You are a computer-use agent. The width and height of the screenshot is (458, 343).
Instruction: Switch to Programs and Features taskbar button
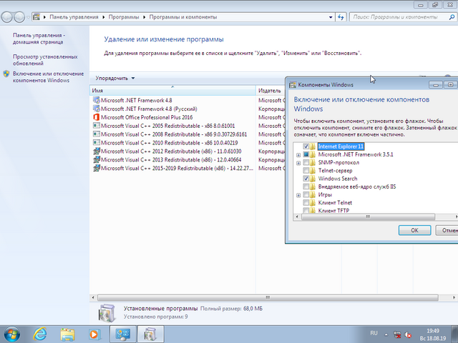click(150, 334)
